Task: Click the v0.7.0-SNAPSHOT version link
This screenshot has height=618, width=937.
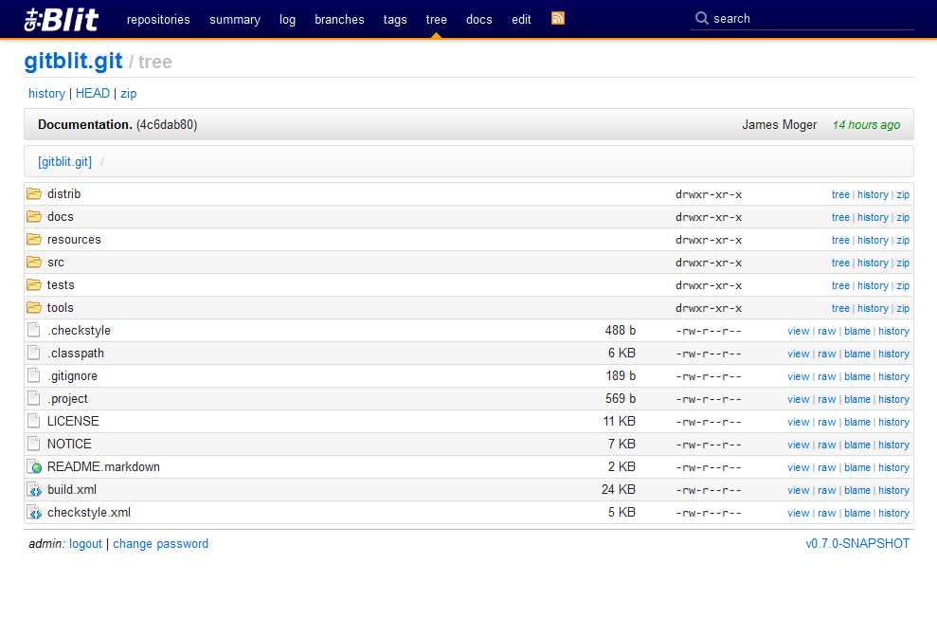Action: pos(857,543)
